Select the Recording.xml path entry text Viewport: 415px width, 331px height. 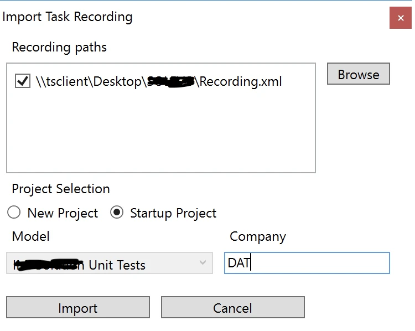coord(159,82)
